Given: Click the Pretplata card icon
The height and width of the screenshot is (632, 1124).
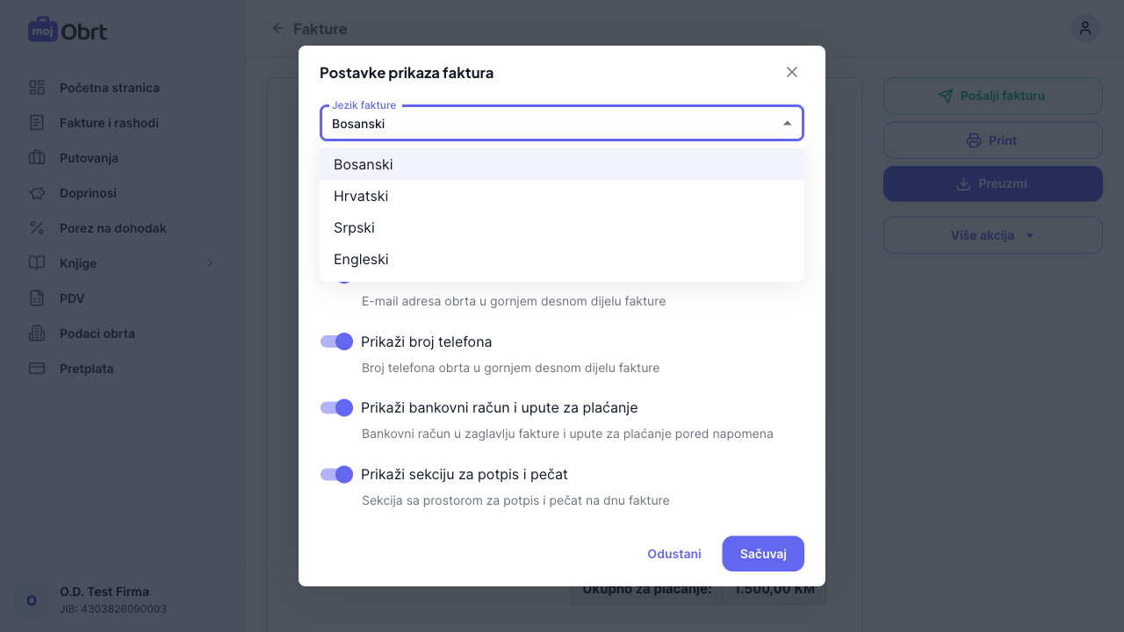Looking at the screenshot, I should pyautogui.click(x=37, y=369).
